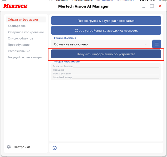The width and height of the screenshot is (167, 157).
Task: Click "Перезагрузка модуля распознавания" button
Action: pyautogui.click(x=106, y=21)
